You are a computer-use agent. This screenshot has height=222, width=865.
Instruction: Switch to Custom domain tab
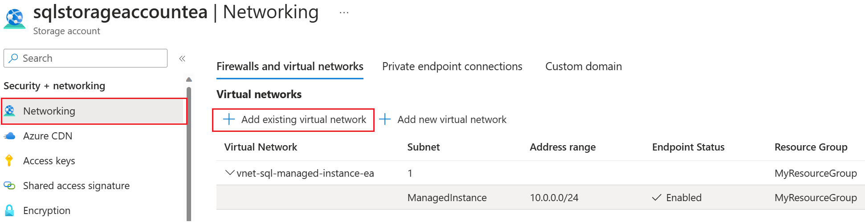pyautogui.click(x=583, y=67)
